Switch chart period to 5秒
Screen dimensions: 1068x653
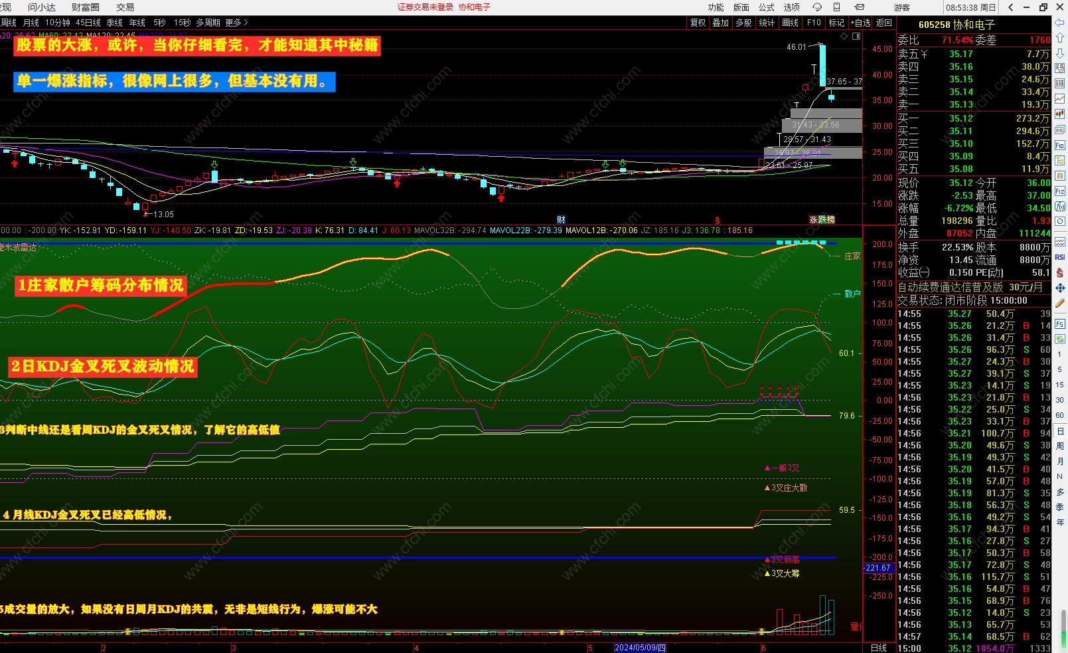159,23
